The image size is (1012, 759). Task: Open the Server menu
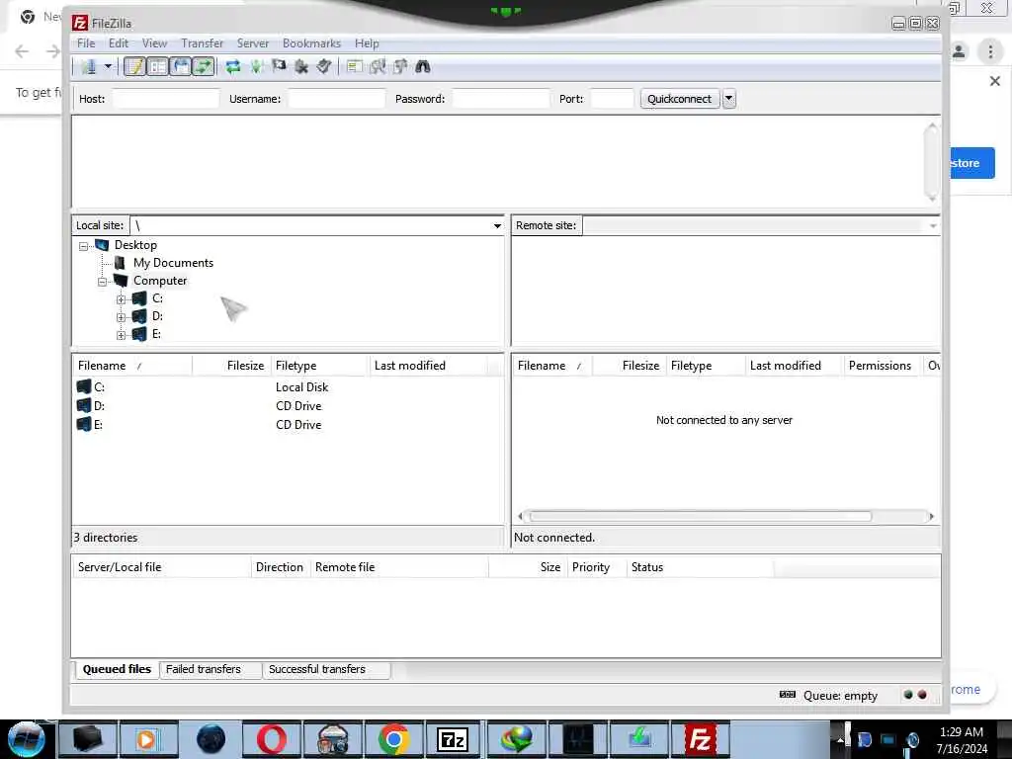click(252, 43)
